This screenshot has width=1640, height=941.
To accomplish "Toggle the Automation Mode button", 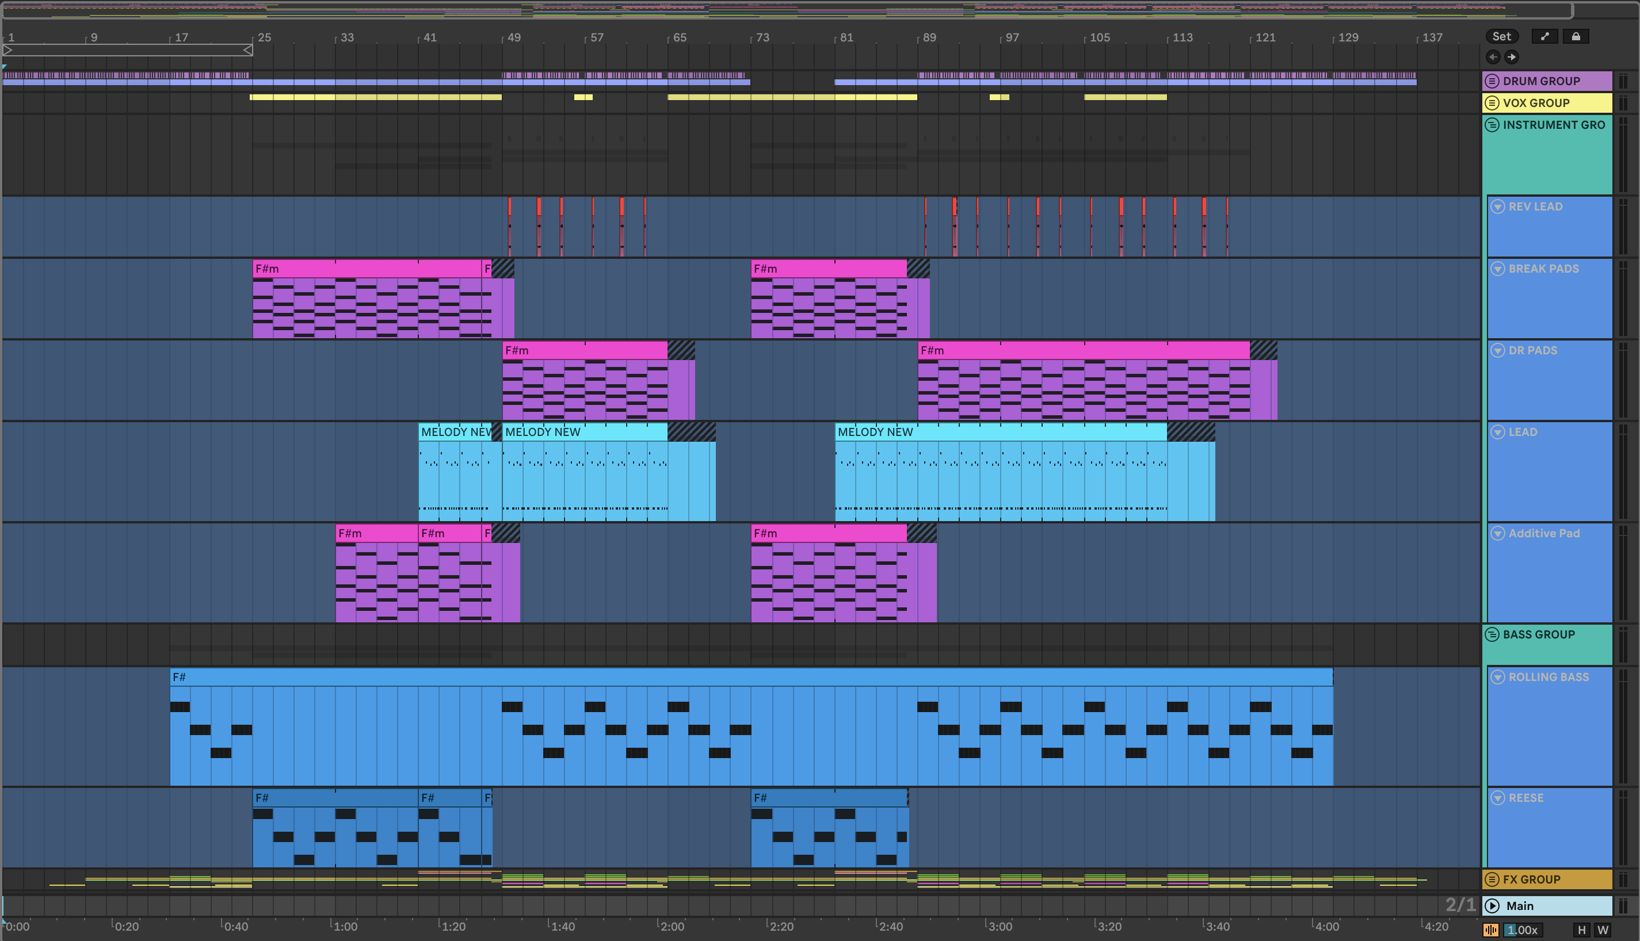I will click(1544, 36).
